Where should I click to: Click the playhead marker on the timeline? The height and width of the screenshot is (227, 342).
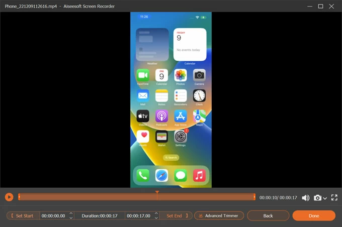(157, 193)
